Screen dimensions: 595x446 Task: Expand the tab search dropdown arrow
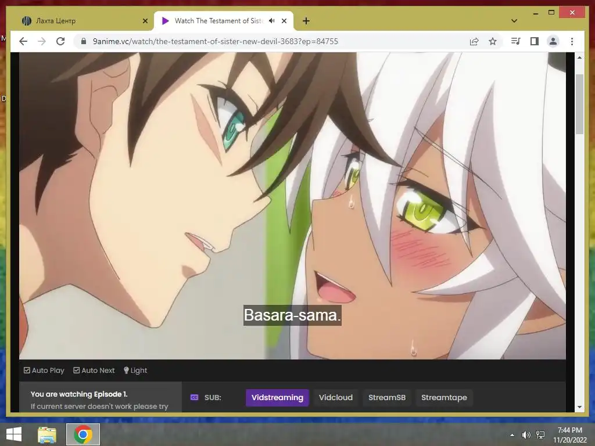(514, 21)
